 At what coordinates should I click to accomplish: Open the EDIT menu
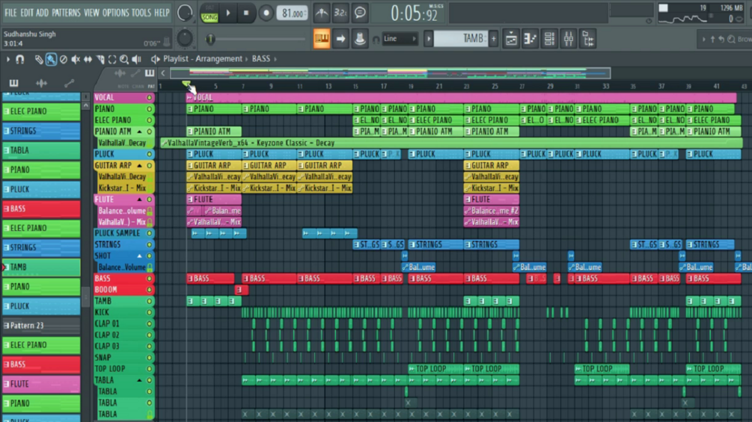tap(26, 13)
